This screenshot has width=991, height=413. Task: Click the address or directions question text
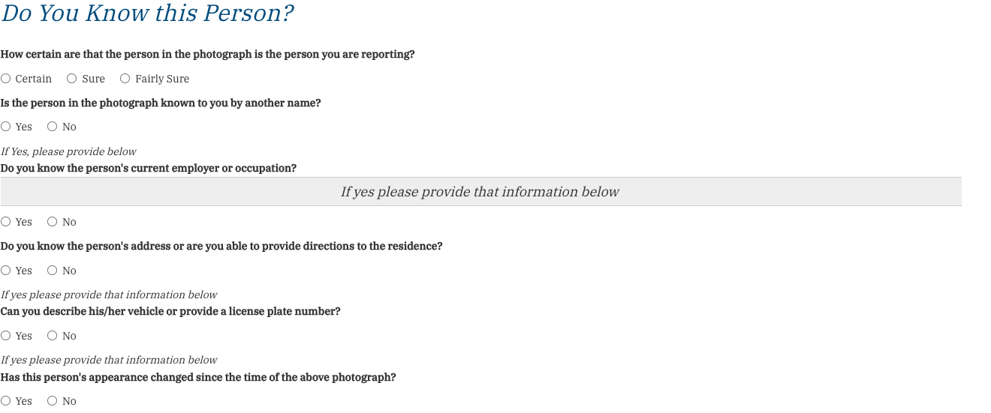221,247
